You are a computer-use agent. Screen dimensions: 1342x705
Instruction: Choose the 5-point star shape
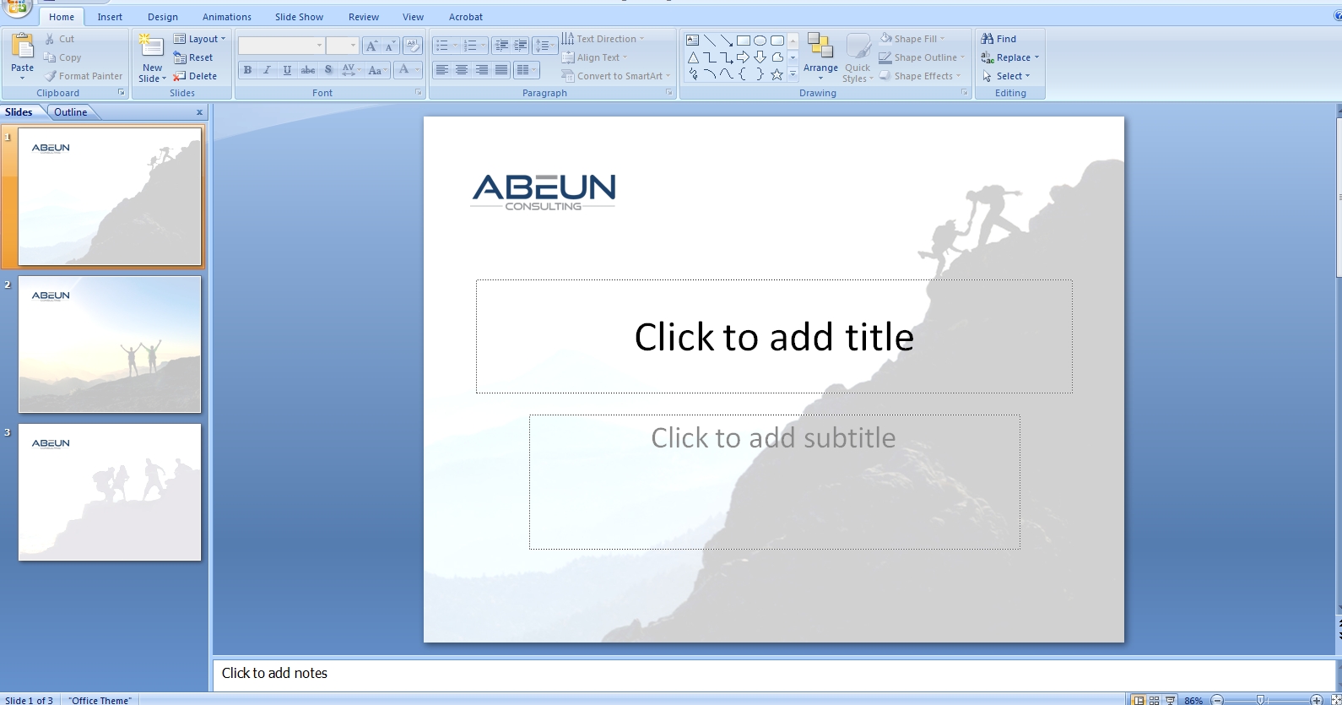(x=777, y=74)
